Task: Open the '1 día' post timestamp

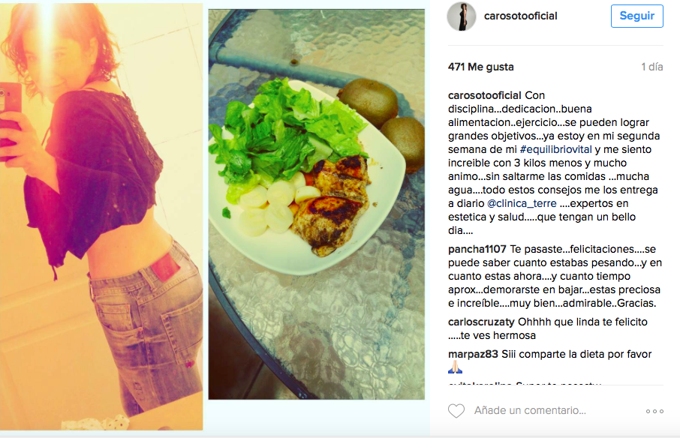Action: (x=651, y=67)
